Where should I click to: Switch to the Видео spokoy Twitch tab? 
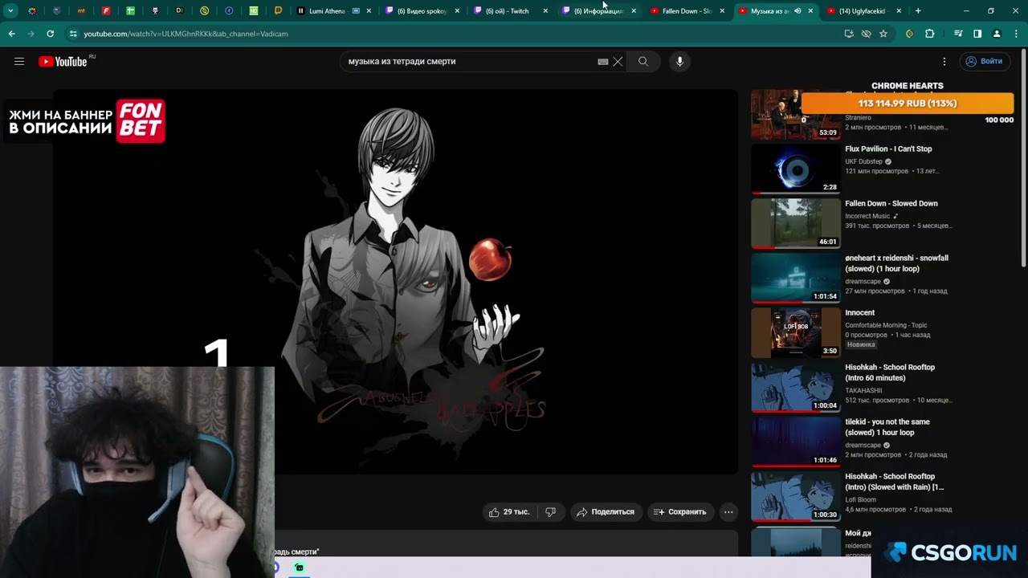[x=422, y=11]
